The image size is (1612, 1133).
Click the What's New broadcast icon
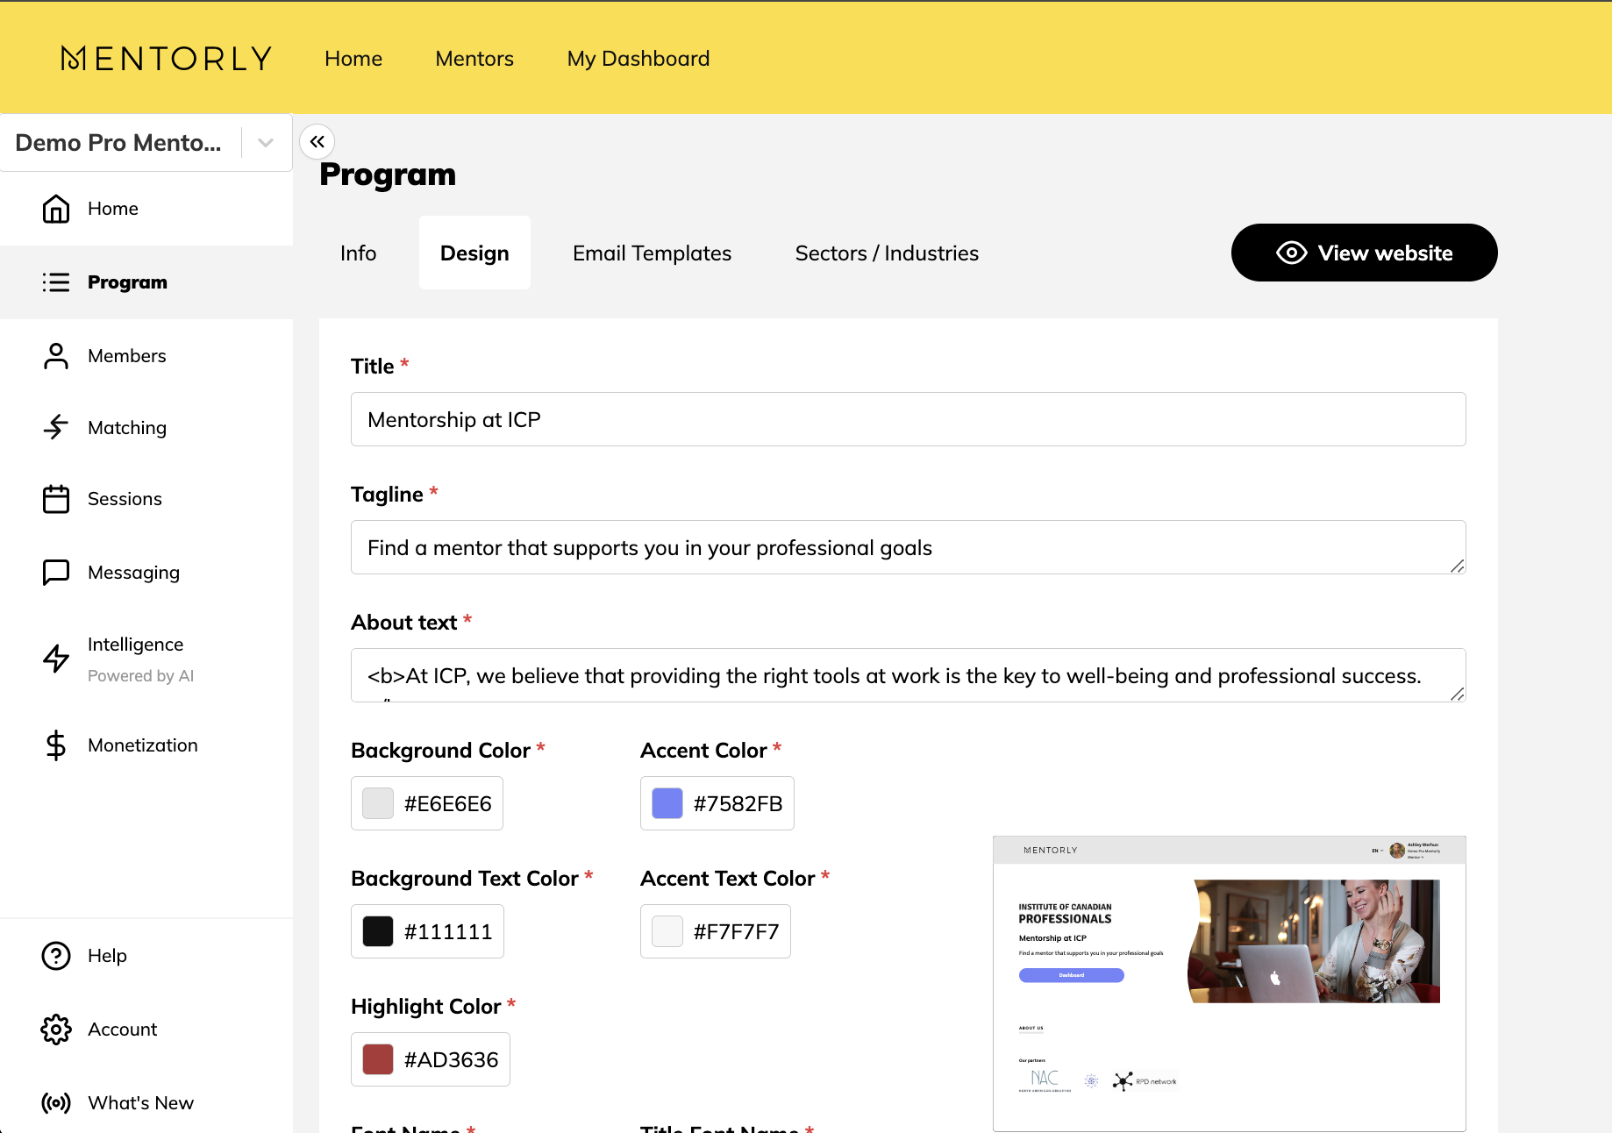click(56, 1102)
